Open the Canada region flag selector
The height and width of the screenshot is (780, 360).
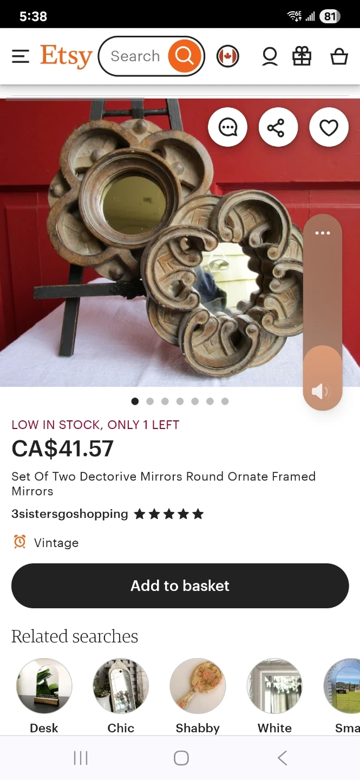click(228, 56)
